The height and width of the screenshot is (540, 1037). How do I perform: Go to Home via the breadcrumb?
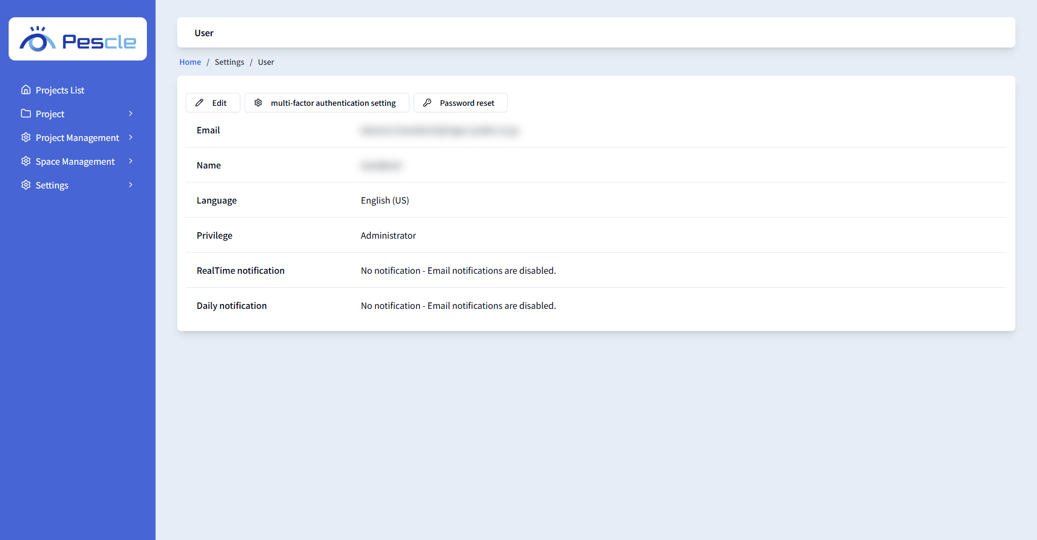[190, 62]
